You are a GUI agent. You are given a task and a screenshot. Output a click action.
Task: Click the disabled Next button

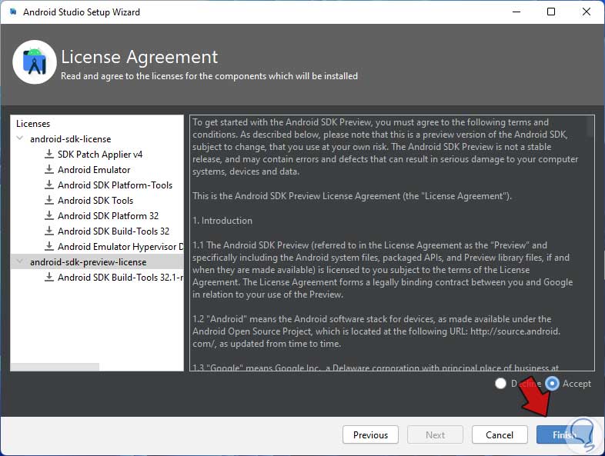tap(435, 434)
